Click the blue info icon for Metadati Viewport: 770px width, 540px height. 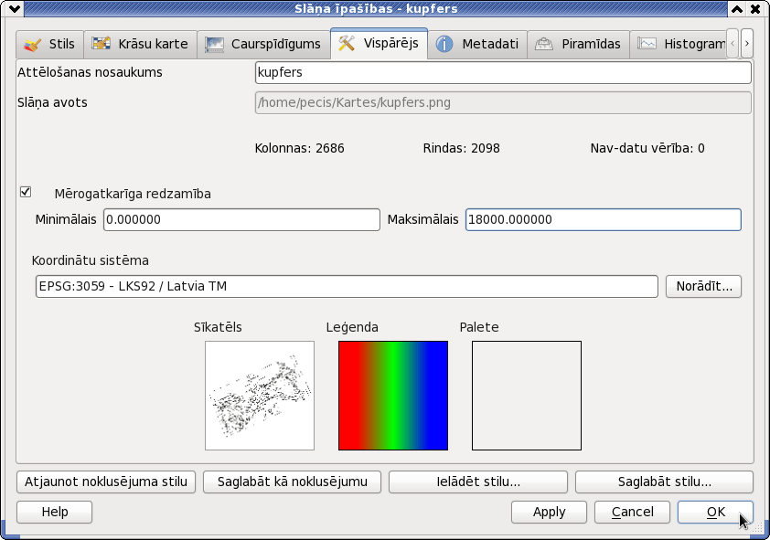coord(444,44)
